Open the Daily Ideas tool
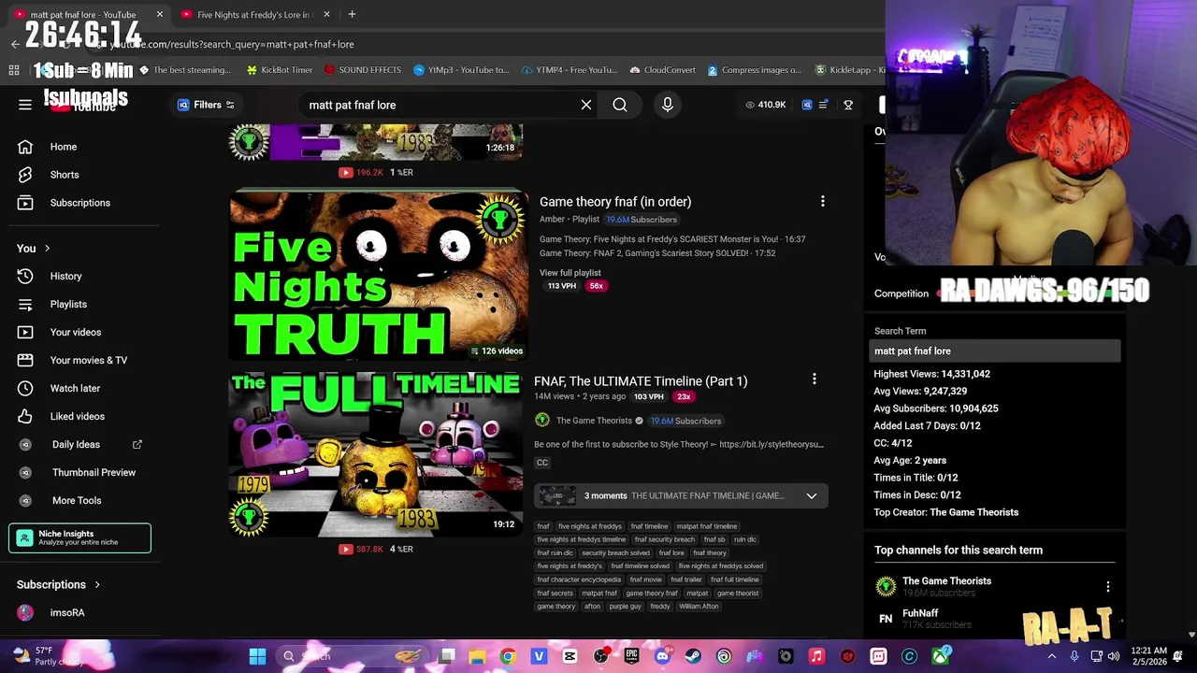Viewport: 1197px width, 673px height. tap(76, 445)
